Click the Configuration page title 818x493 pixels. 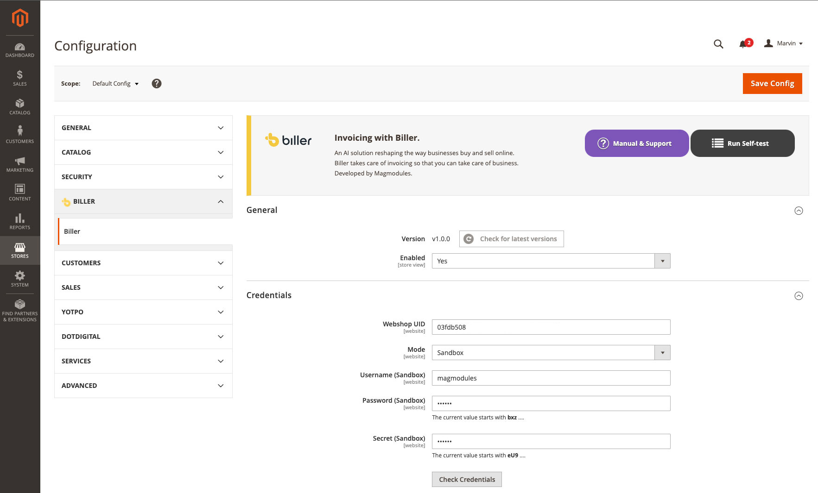tap(95, 46)
